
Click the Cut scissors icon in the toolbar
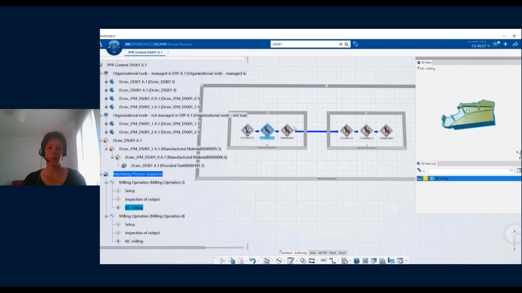(223, 261)
